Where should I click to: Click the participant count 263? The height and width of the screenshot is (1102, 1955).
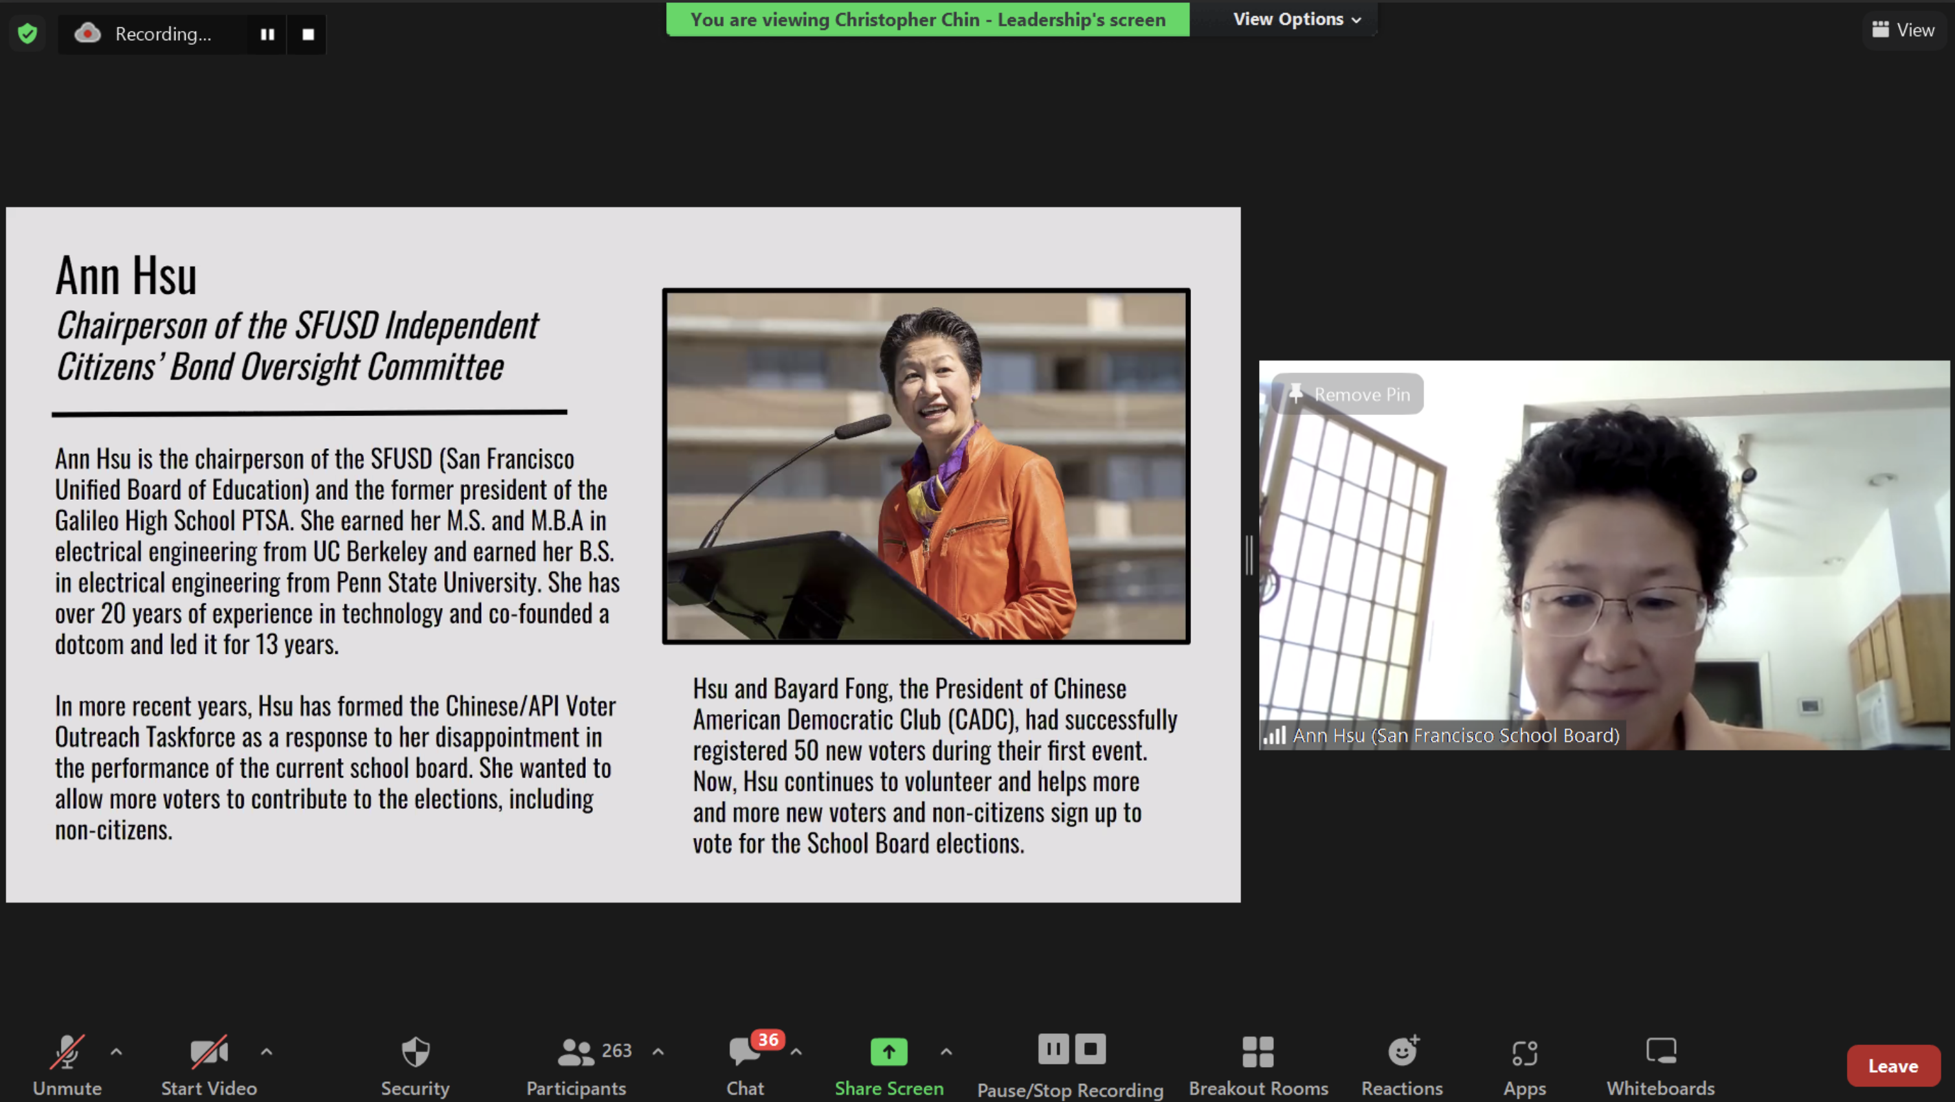tap(616, 1050)
